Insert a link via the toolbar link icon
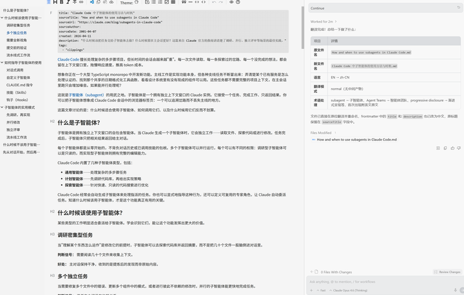Viewport: 464px width, 295px height. (81, 2)
